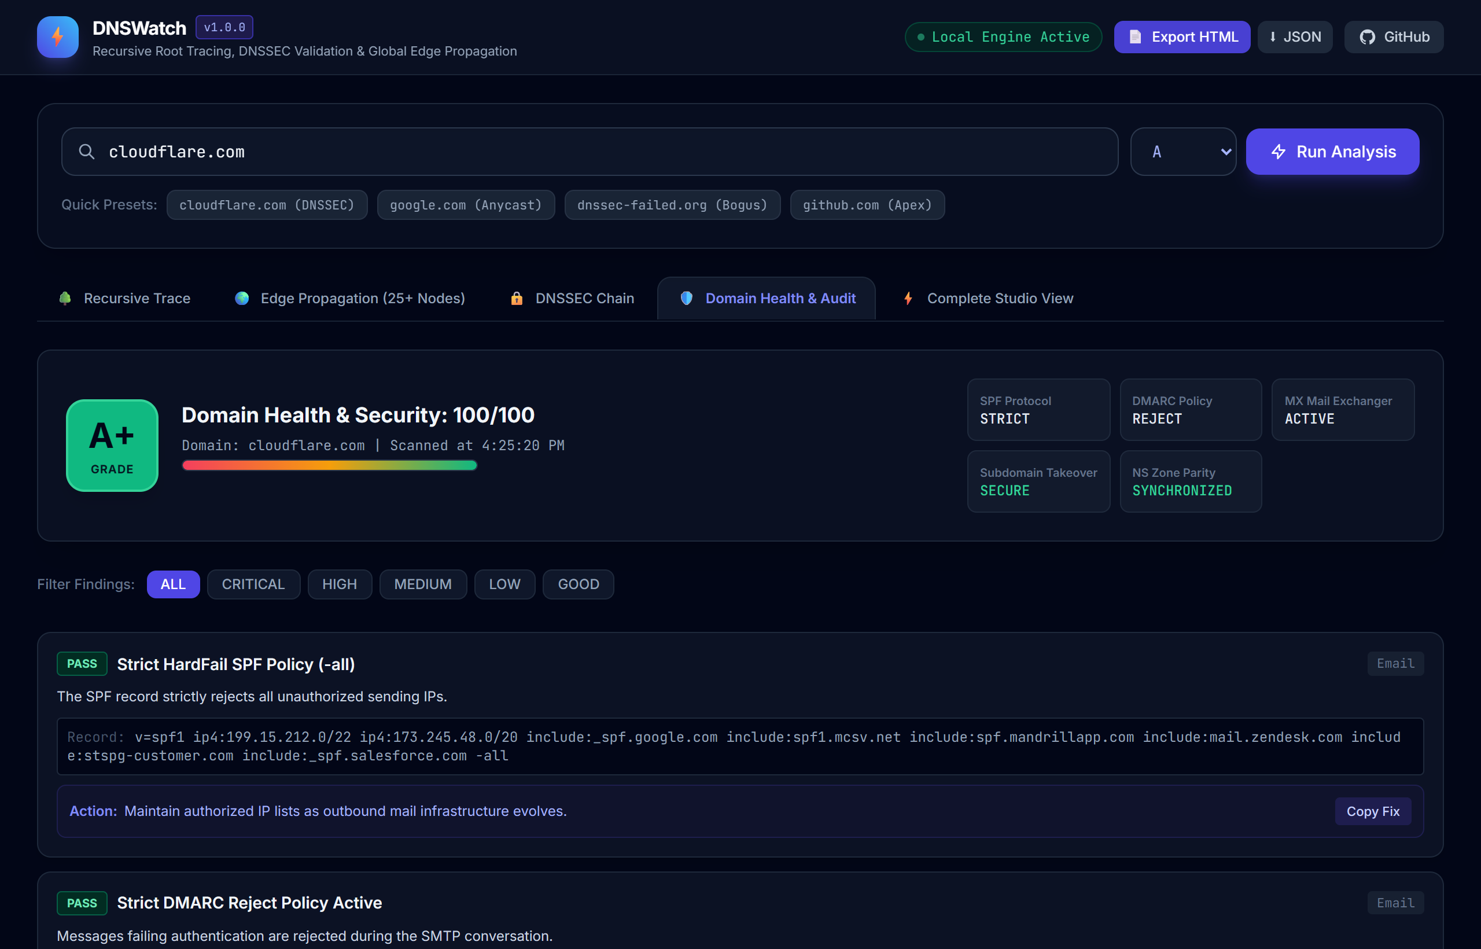Viewport: 1481px width, 949px height.
Task: Filter findings by LOW
Action: (x=504, y=584)
